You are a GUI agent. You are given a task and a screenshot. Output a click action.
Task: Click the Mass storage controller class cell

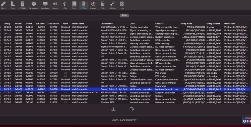(x=142, y=63)
